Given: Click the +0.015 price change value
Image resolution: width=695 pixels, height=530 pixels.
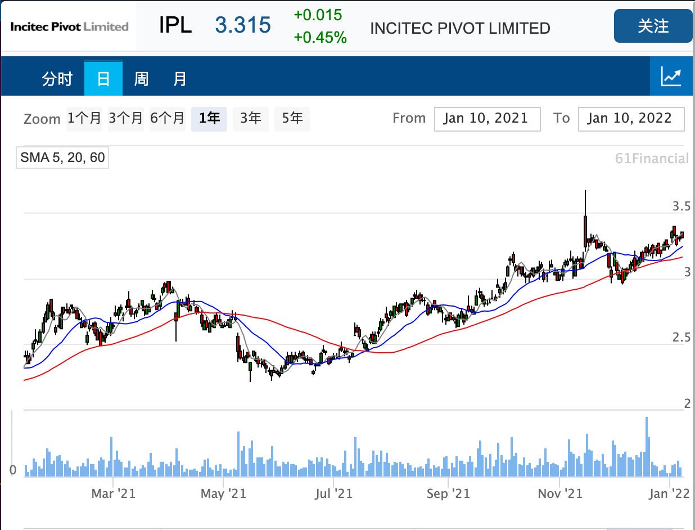Looking at the screenshot, I should click(x=318, y=15).
